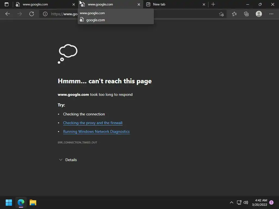Click the 'Hmmm... can't reach this page' heading

coord(105,81)
